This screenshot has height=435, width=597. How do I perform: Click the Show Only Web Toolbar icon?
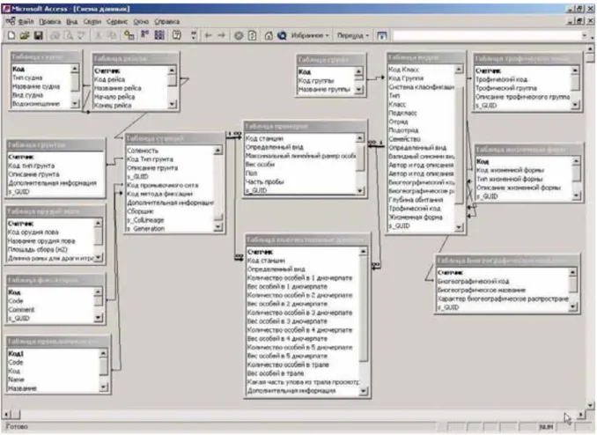click(x=381, y=35)
